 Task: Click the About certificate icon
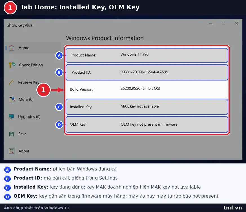coord(12,151)
